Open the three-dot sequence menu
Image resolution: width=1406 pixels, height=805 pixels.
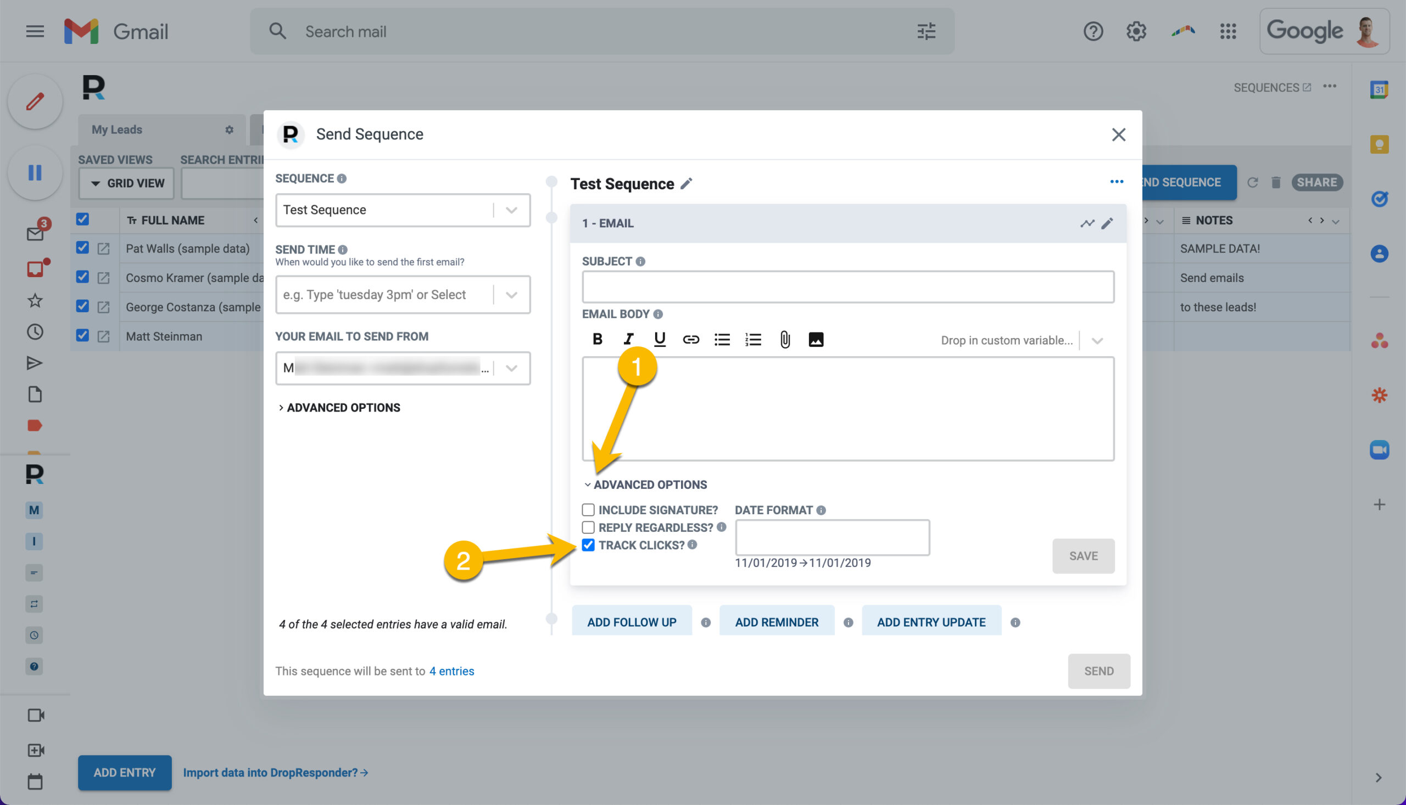1117,182
